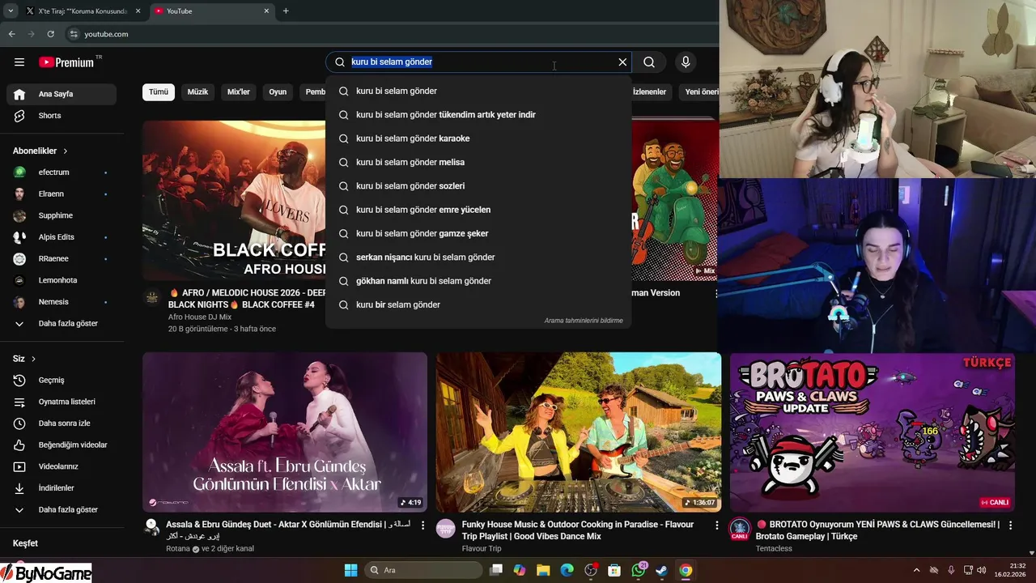
Task: Start voice search with the microphone icon
Action: click(686, 62)
